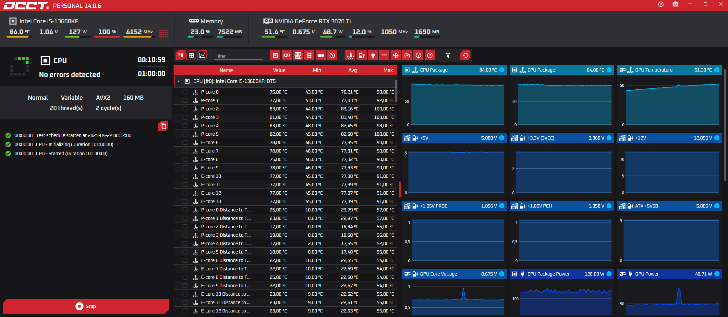This screenshot has height=317, width=728.
Task: Open info for CPU Package Power graph
Action: (x=609, y=274)
